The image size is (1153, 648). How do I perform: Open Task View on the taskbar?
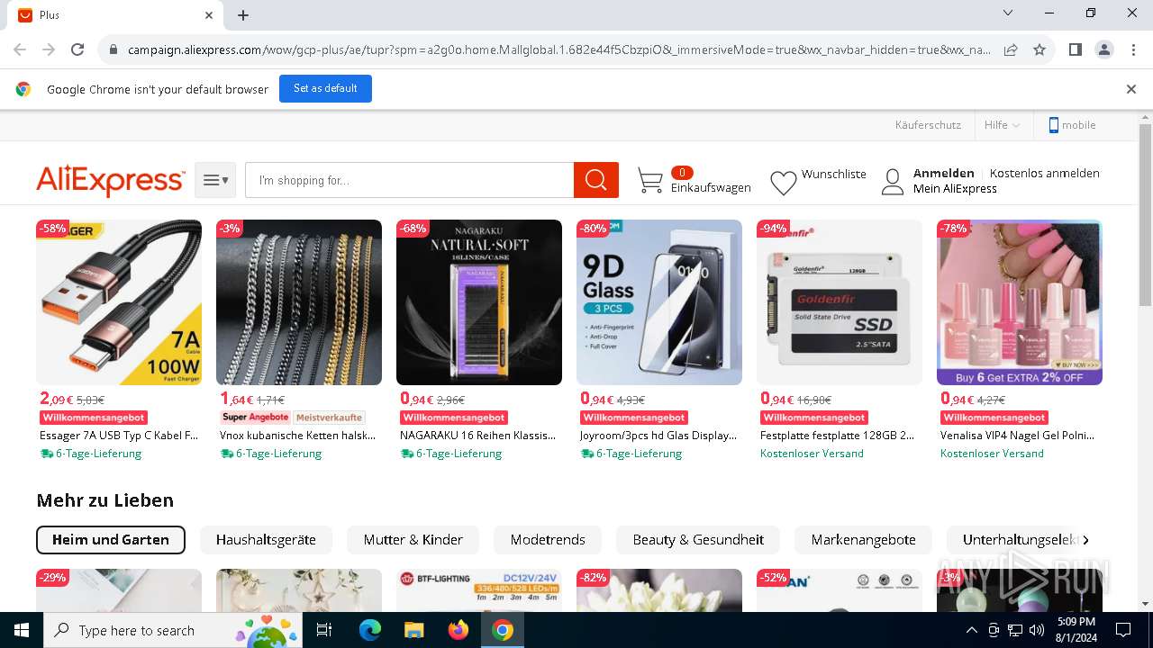click(324, 630)
